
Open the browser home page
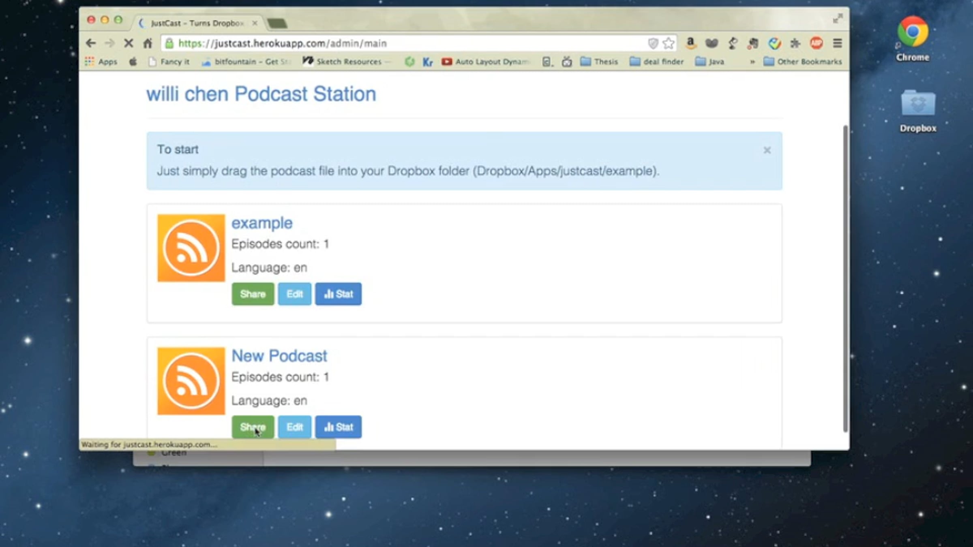tap(148, 43)
